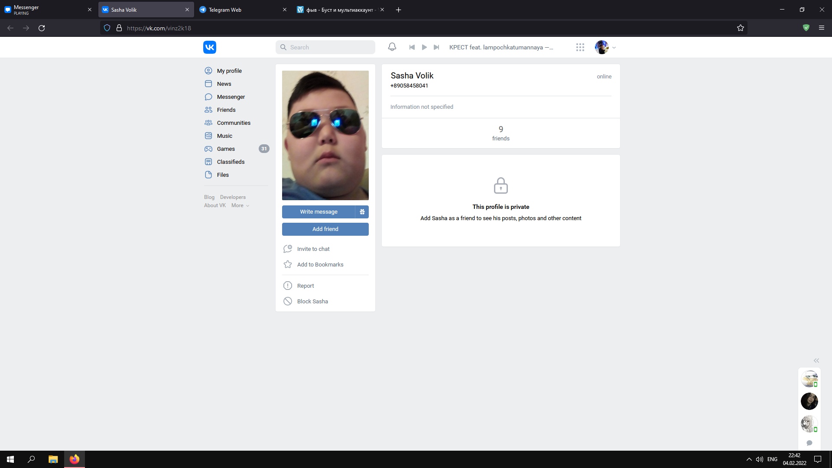Click the Invite to chat icon
The width and height of the screenshot is (832, 468).
[x=288, y=249]
